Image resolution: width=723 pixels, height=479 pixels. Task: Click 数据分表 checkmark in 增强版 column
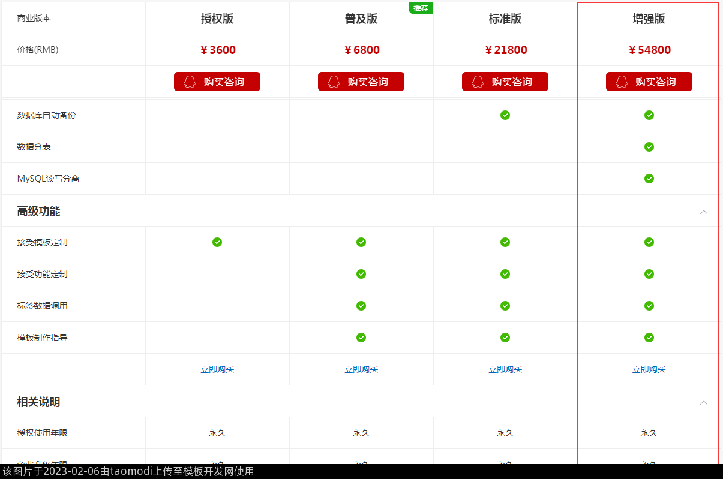coord(649,147)
